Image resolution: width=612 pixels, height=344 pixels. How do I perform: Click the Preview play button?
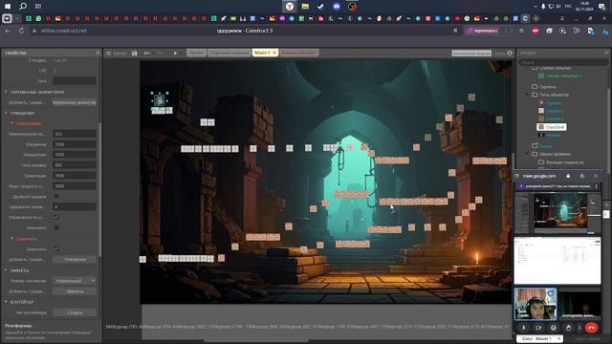(175, 54)
